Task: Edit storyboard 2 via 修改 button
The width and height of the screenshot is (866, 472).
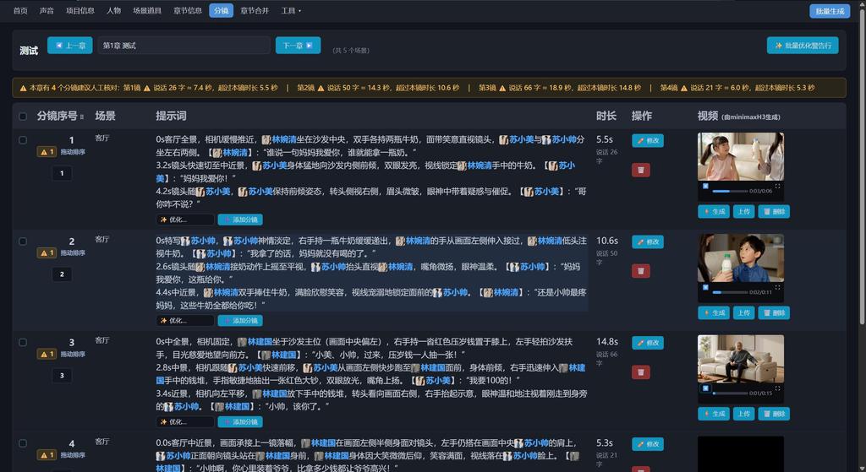Action: [x=648, y=241]
